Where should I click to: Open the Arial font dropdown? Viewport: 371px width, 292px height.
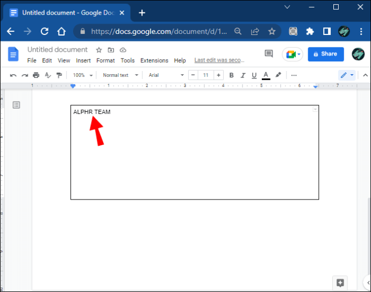coord(166,75)
